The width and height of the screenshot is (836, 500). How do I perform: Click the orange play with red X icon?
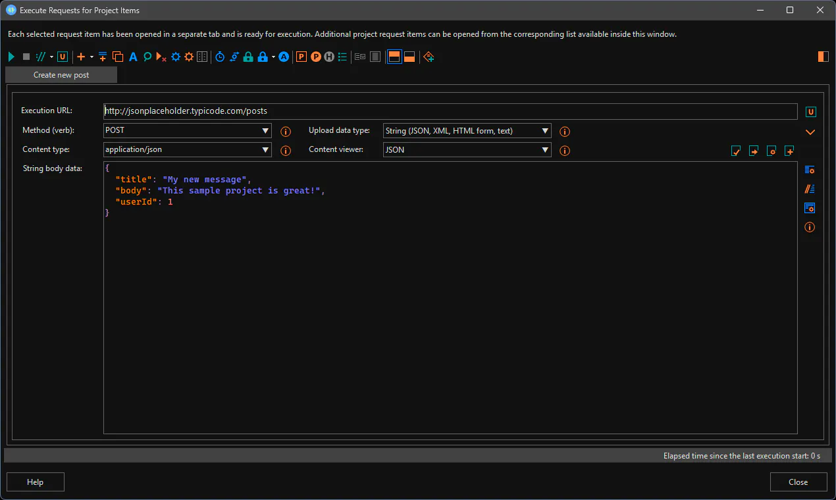161,57
